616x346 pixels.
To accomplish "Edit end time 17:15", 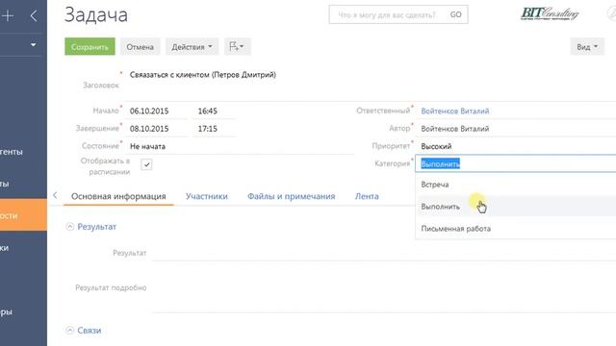I will (x=214, y=129).
